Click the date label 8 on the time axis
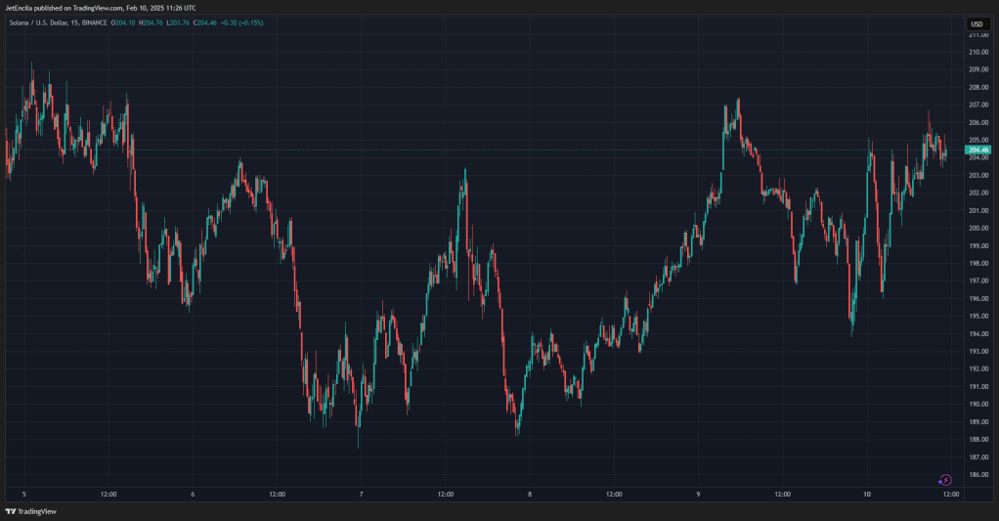 pos(530,495)
